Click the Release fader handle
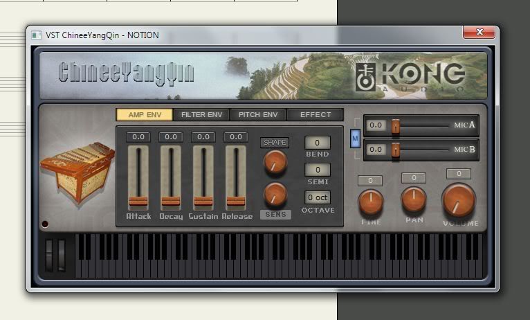The width and height of the screenshot is (530, 320). pos(235,201)
